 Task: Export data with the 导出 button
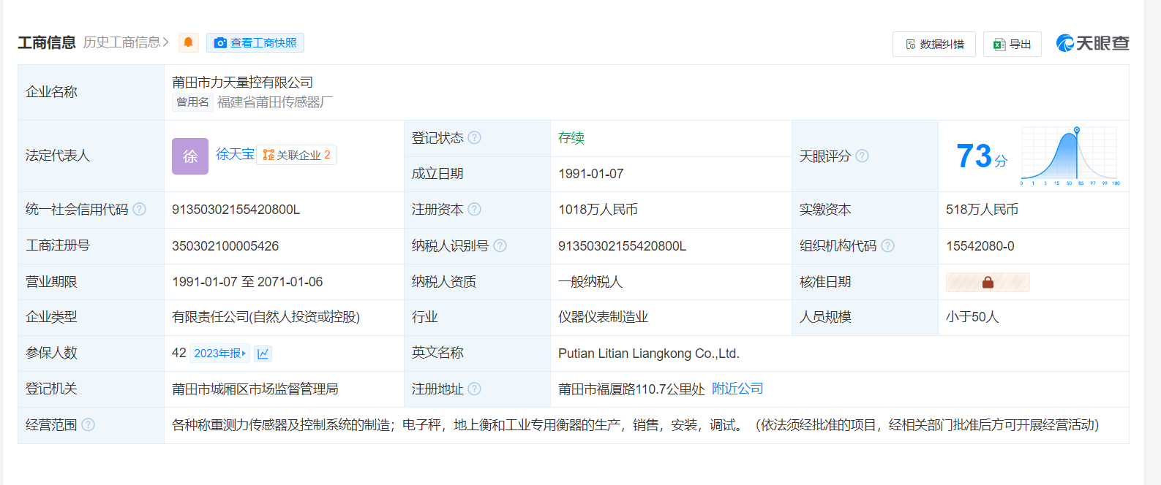(x=1012, y=45)
